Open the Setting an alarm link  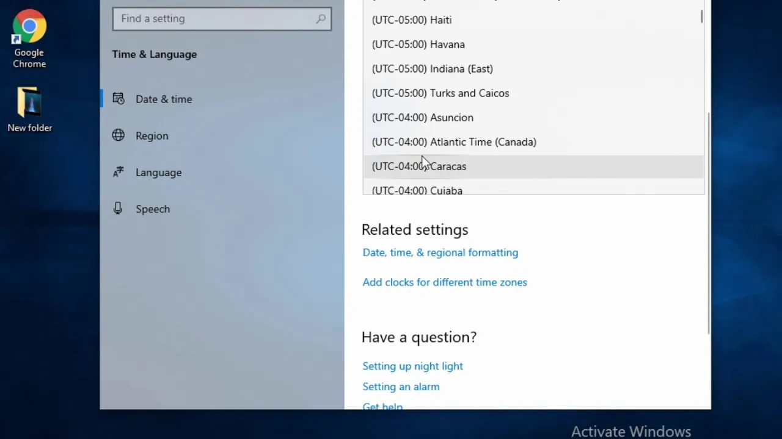coord(401,387)
